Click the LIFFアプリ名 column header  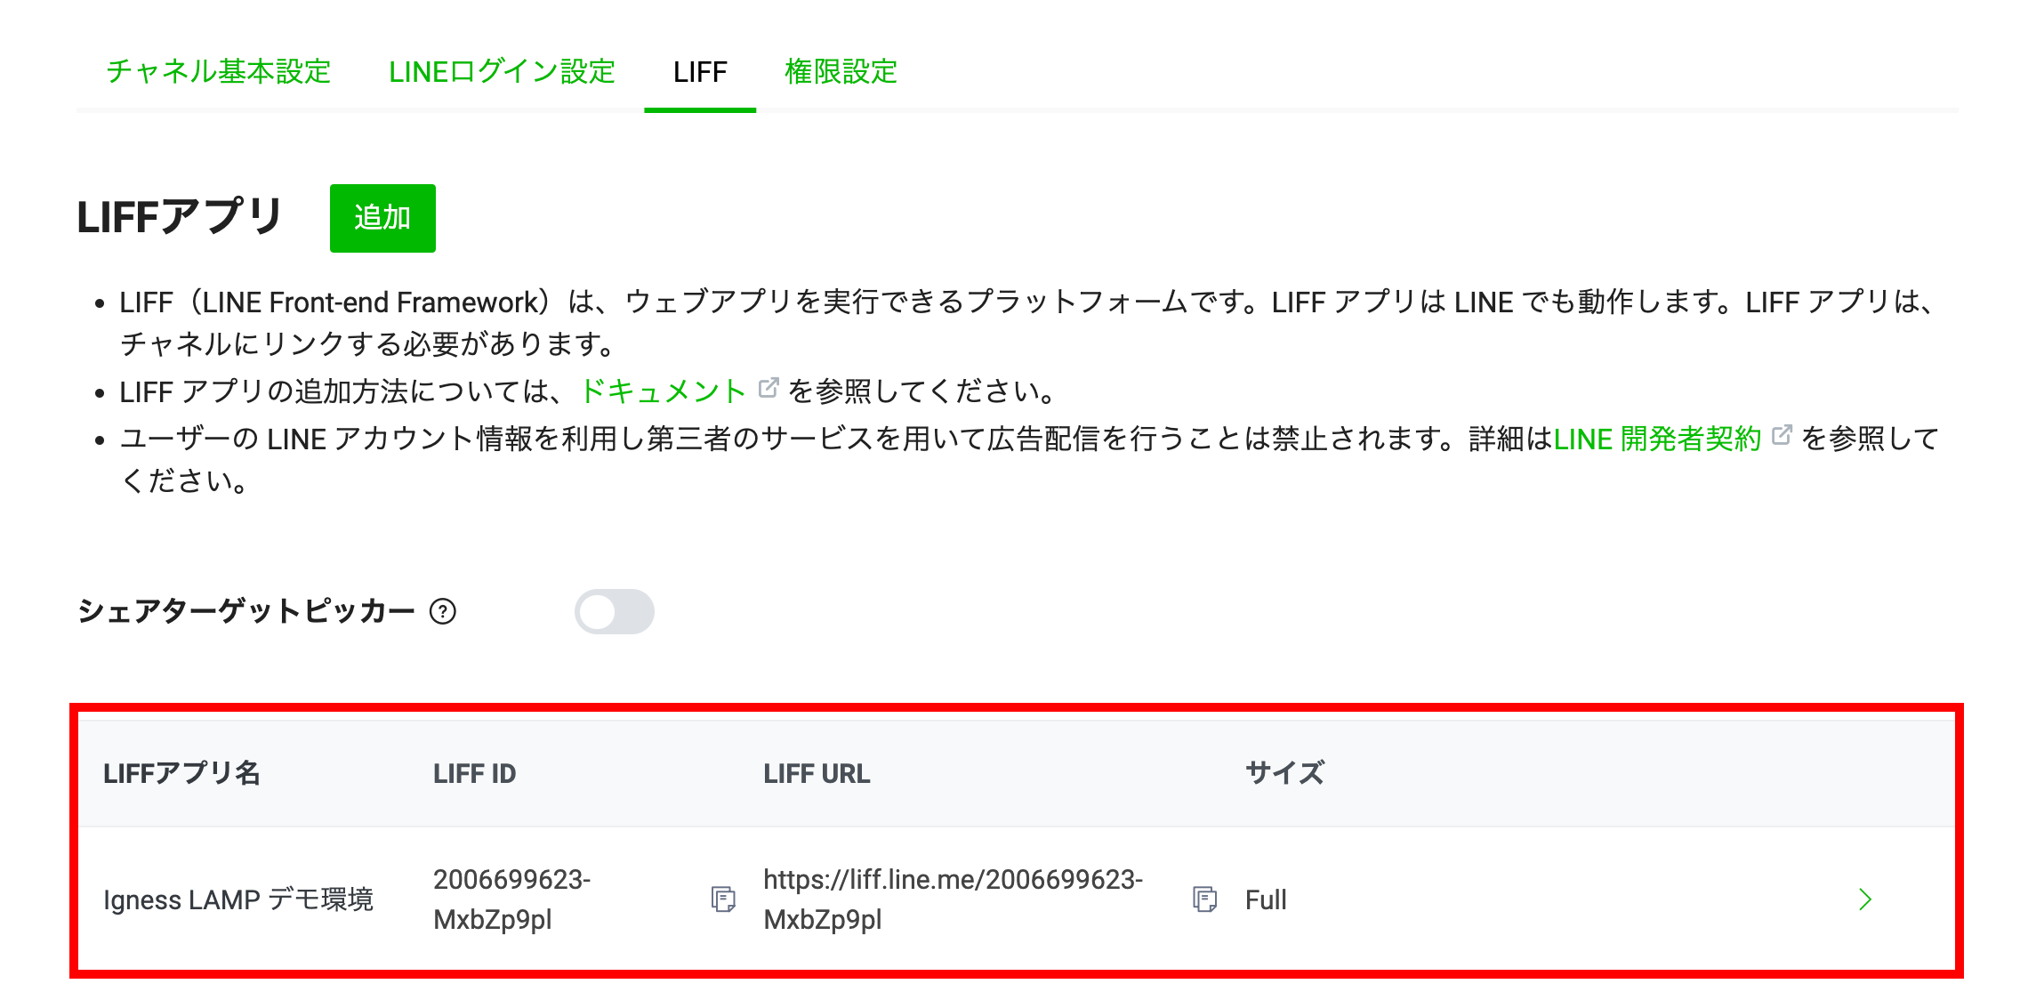pos(181,773)
